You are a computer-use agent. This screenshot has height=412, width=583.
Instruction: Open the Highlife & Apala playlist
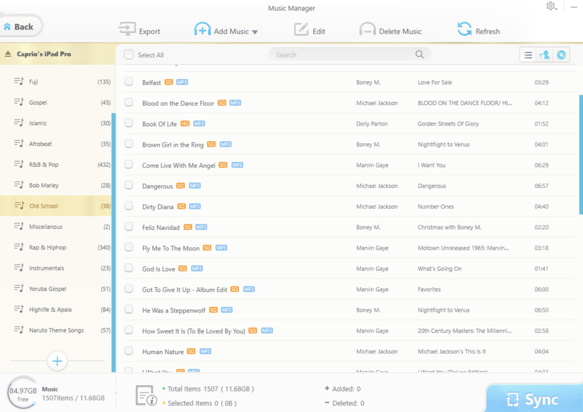(x=56, y=310)
